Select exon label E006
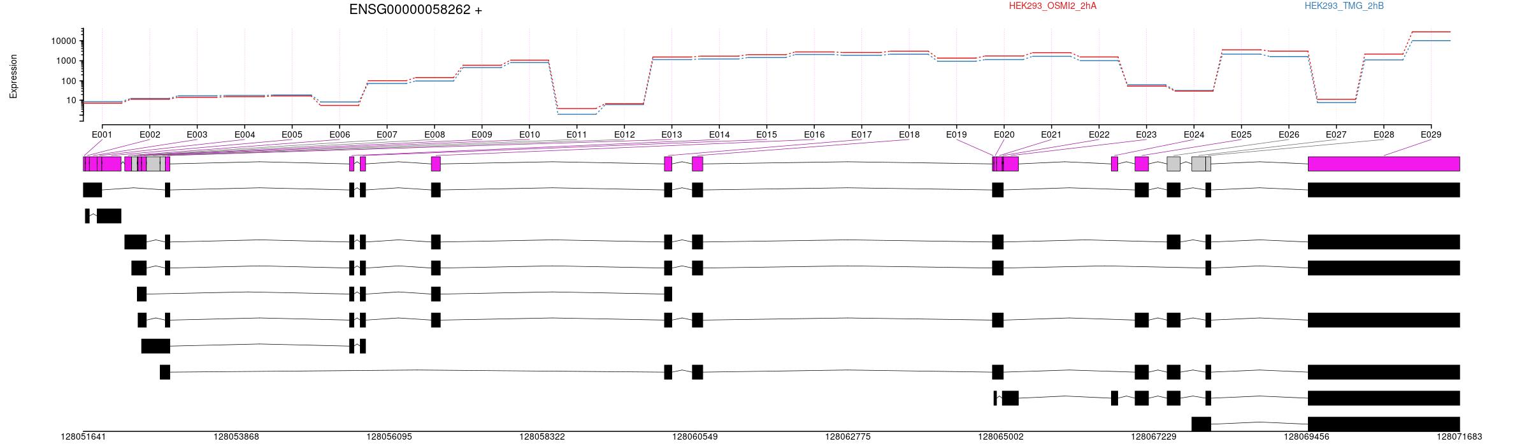Viewport: 1529px width, 446px height. 340,134
